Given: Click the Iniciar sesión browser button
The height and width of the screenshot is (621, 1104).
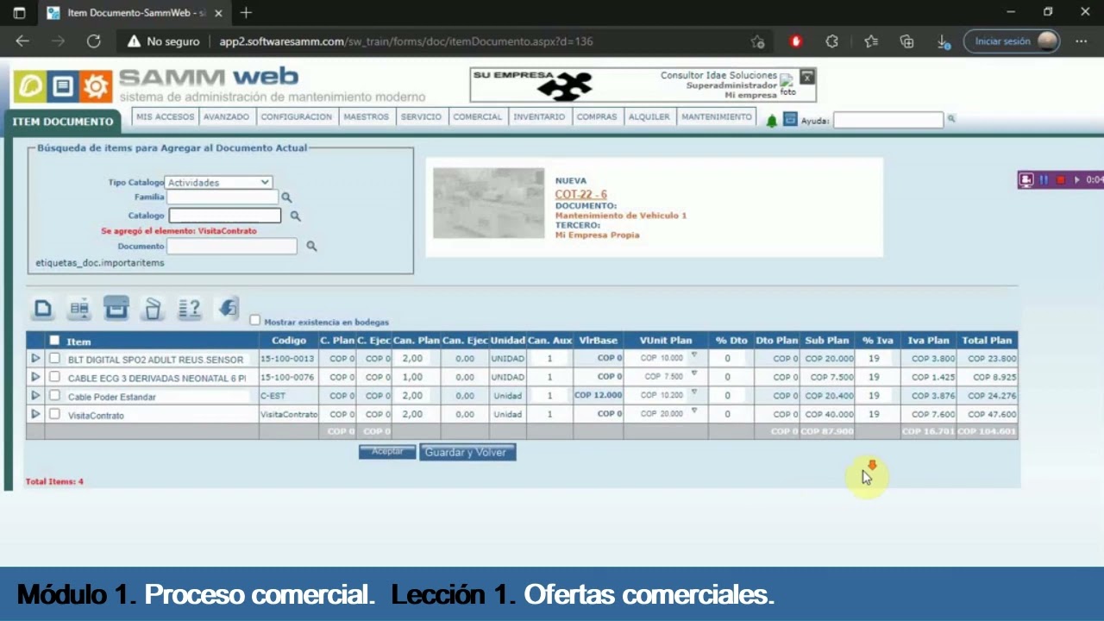Looking at the screenshot, I should pyautogui.click(x=1012, y=41).
